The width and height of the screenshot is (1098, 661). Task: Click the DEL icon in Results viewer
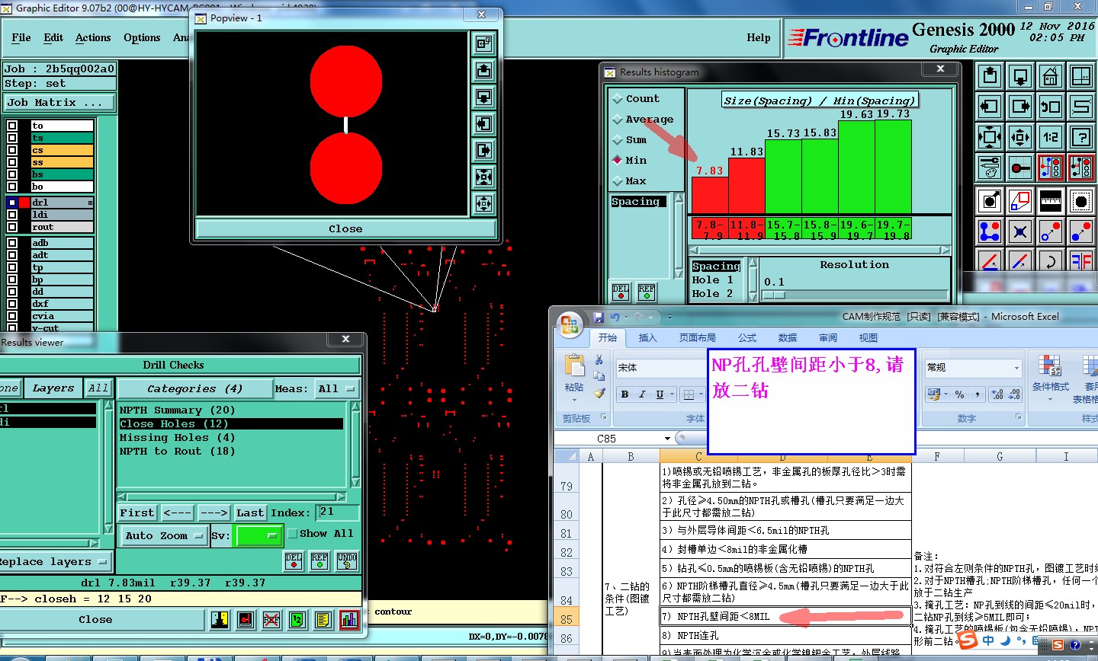pyautogui.click(x=294, y=561)
